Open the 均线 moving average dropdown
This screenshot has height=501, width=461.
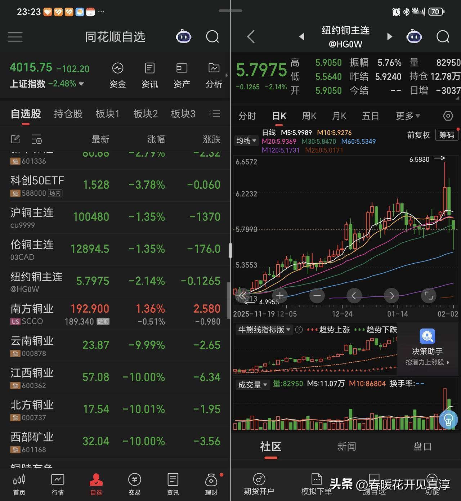246,141
